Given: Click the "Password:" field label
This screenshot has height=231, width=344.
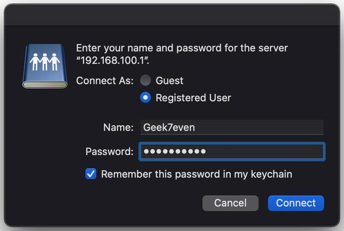Looking at the screenshot, I should [x=109, y=151].
